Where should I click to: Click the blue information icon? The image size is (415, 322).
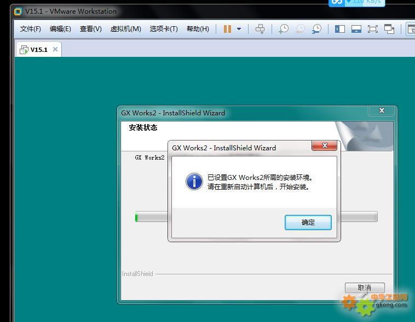coord(194,182)
